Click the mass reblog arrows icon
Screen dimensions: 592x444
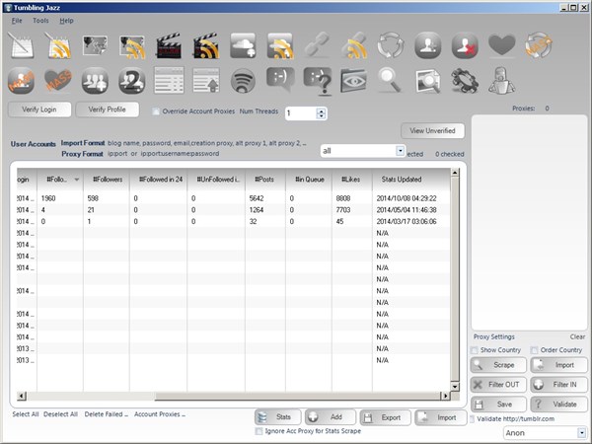tap(539, 45)
